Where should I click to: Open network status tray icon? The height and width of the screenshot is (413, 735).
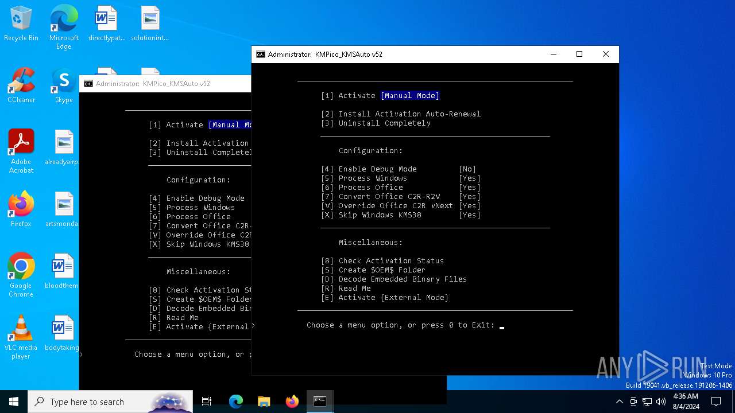click(x=647, y=402)
